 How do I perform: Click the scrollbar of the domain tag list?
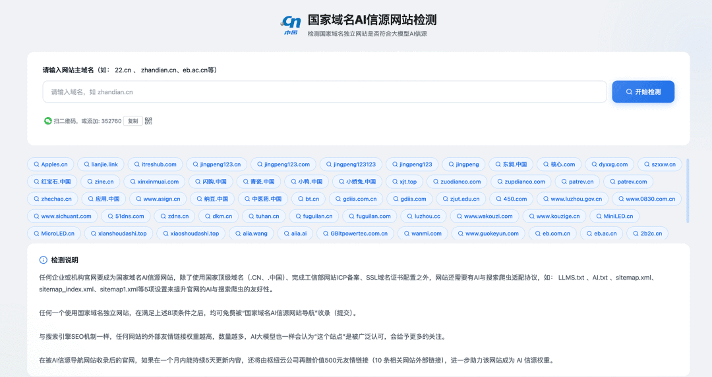688,190
